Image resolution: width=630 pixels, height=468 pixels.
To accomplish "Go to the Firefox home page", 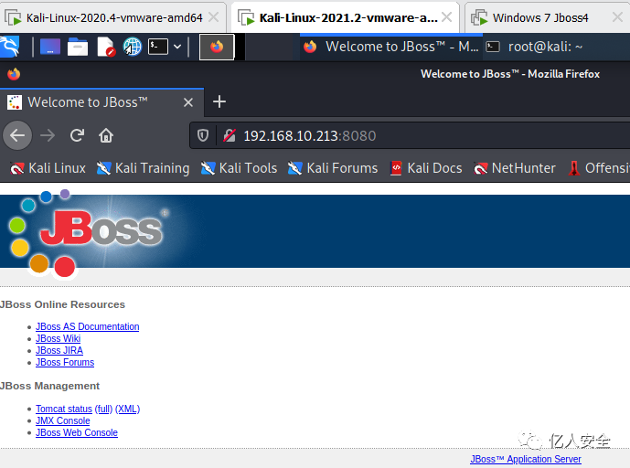I will pyautogui.click(x=106, y=135).
